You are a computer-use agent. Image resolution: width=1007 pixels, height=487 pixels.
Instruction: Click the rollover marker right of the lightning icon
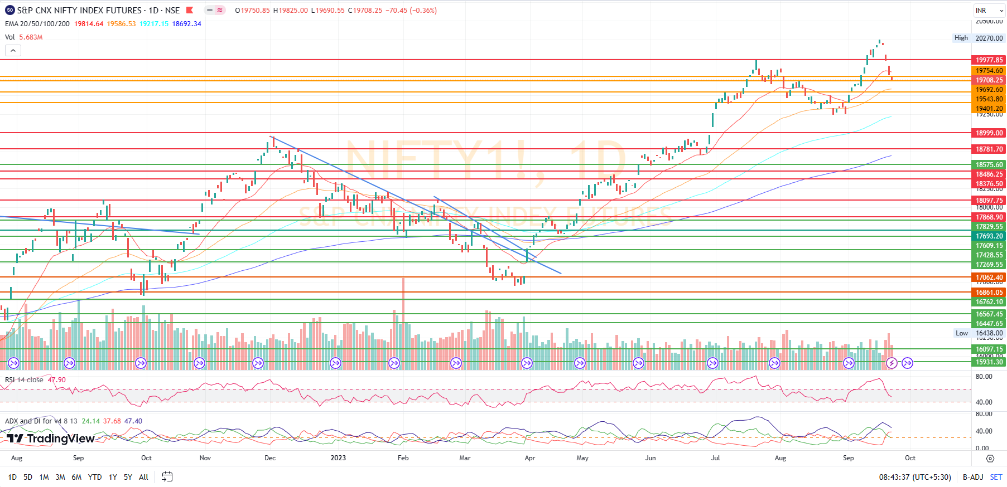(x=908, y=363)
